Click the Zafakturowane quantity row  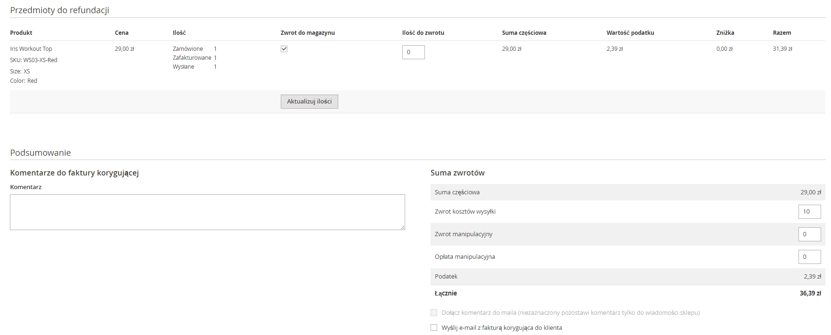[195, 58]
